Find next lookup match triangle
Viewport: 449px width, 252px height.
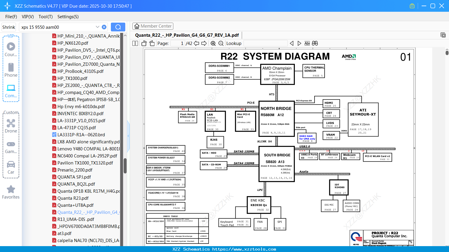tap(299, 43)
